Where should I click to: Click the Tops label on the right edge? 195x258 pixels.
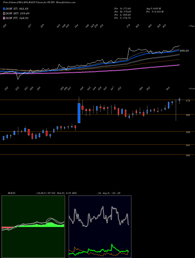(191, 26)
